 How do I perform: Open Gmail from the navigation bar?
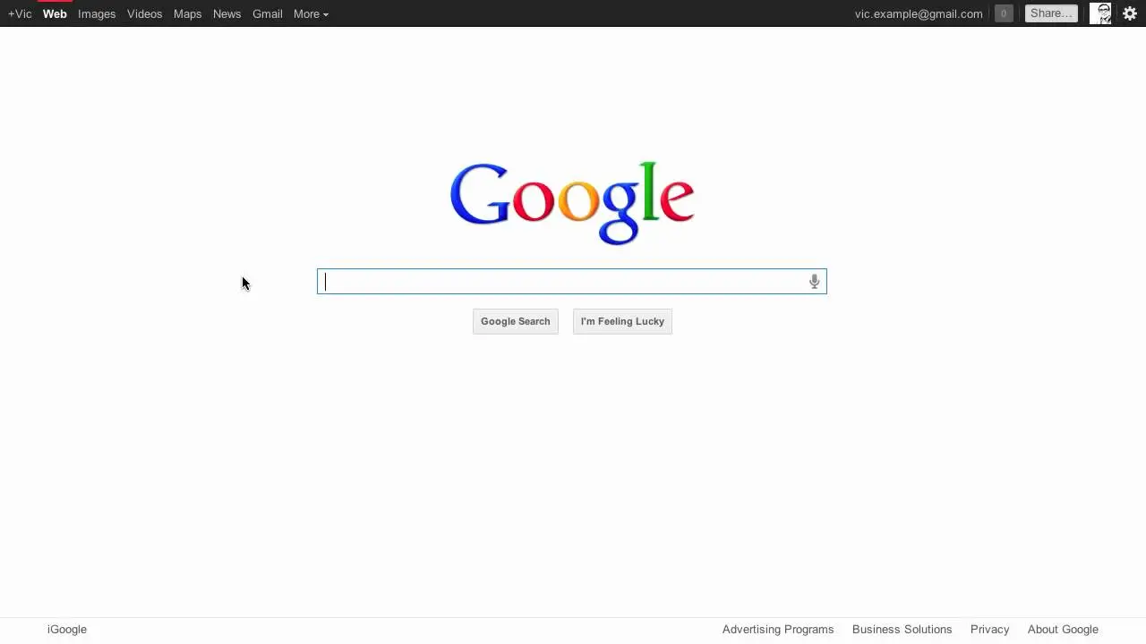(x=268, y=13)
